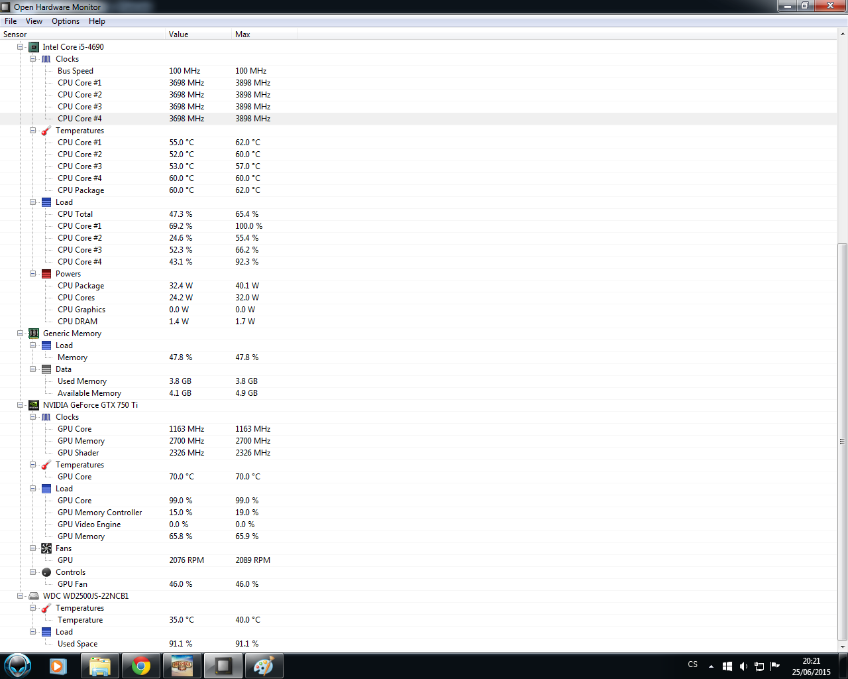Click the Open Hardware Monitor taskbar button
The width and height of the screenshot is (848, 679).
(x=223, y=666)
